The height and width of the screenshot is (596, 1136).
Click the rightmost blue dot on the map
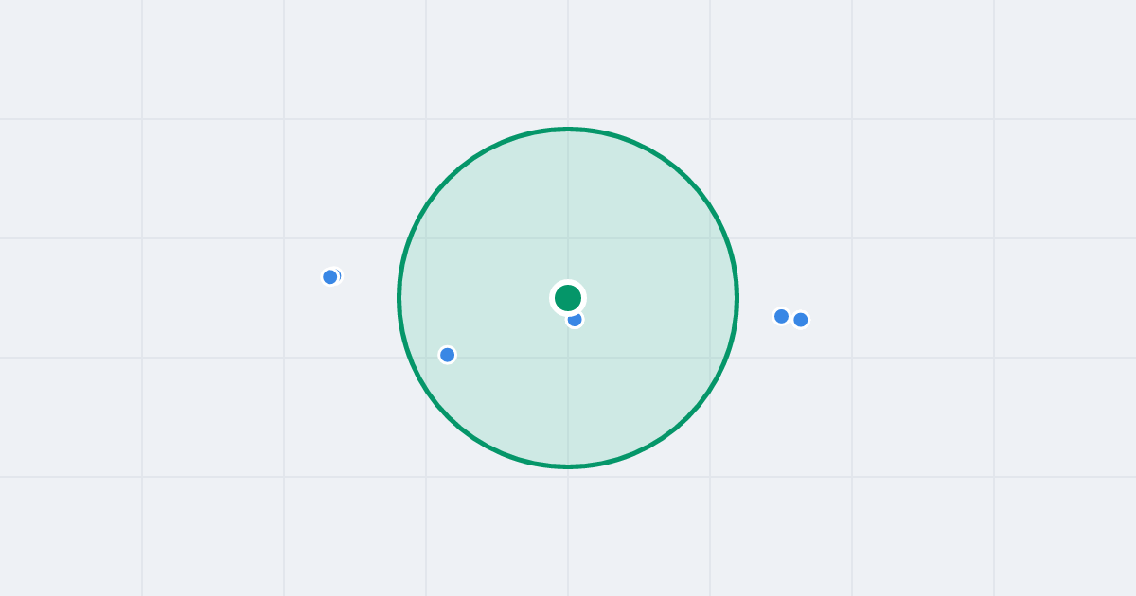(801, 320)
